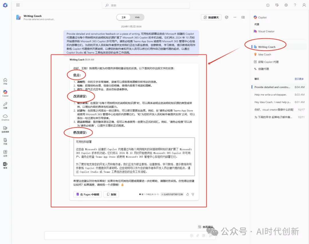Click the chat feedback icon in header
This screenshot has height=244, width=309.
point(277,5)
